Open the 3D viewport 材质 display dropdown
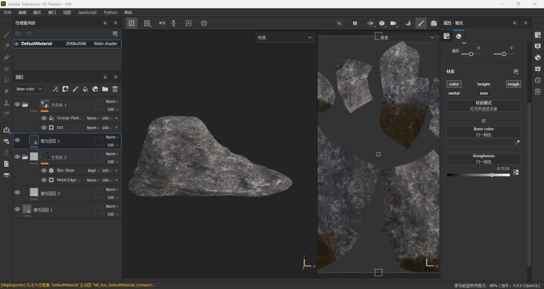Screen dimensions: 544x289 click(x=285, y=38)
